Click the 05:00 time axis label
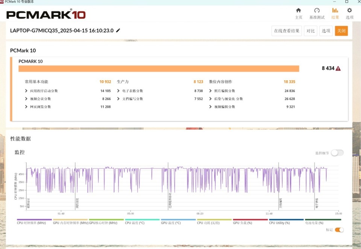Image resolution: width=361 pixels, height=249 pixels. coord(130,214)
